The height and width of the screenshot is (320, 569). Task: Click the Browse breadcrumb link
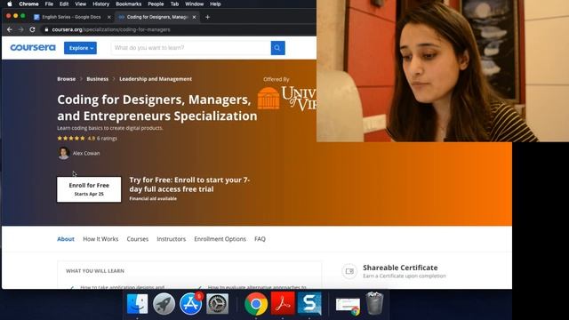point(67,79)
